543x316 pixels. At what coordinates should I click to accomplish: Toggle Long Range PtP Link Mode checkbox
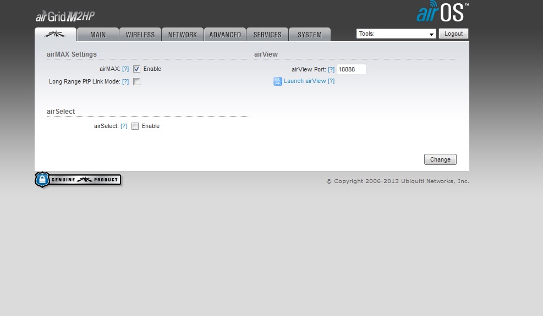(137, 82)
